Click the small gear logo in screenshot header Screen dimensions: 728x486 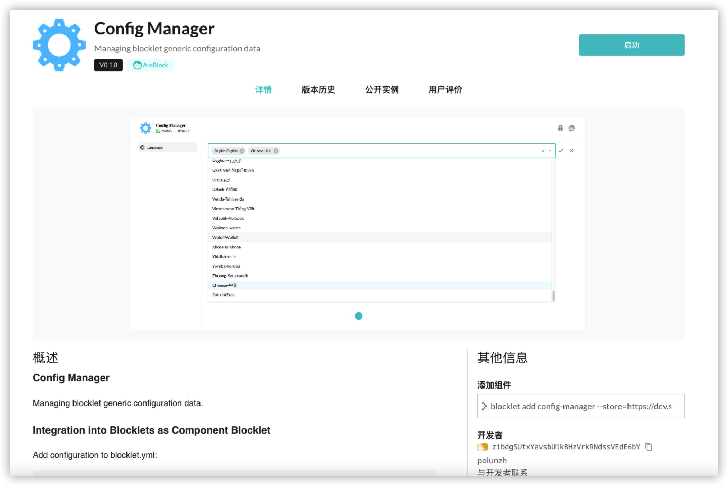pyautogui.click(x=145, y=128)
